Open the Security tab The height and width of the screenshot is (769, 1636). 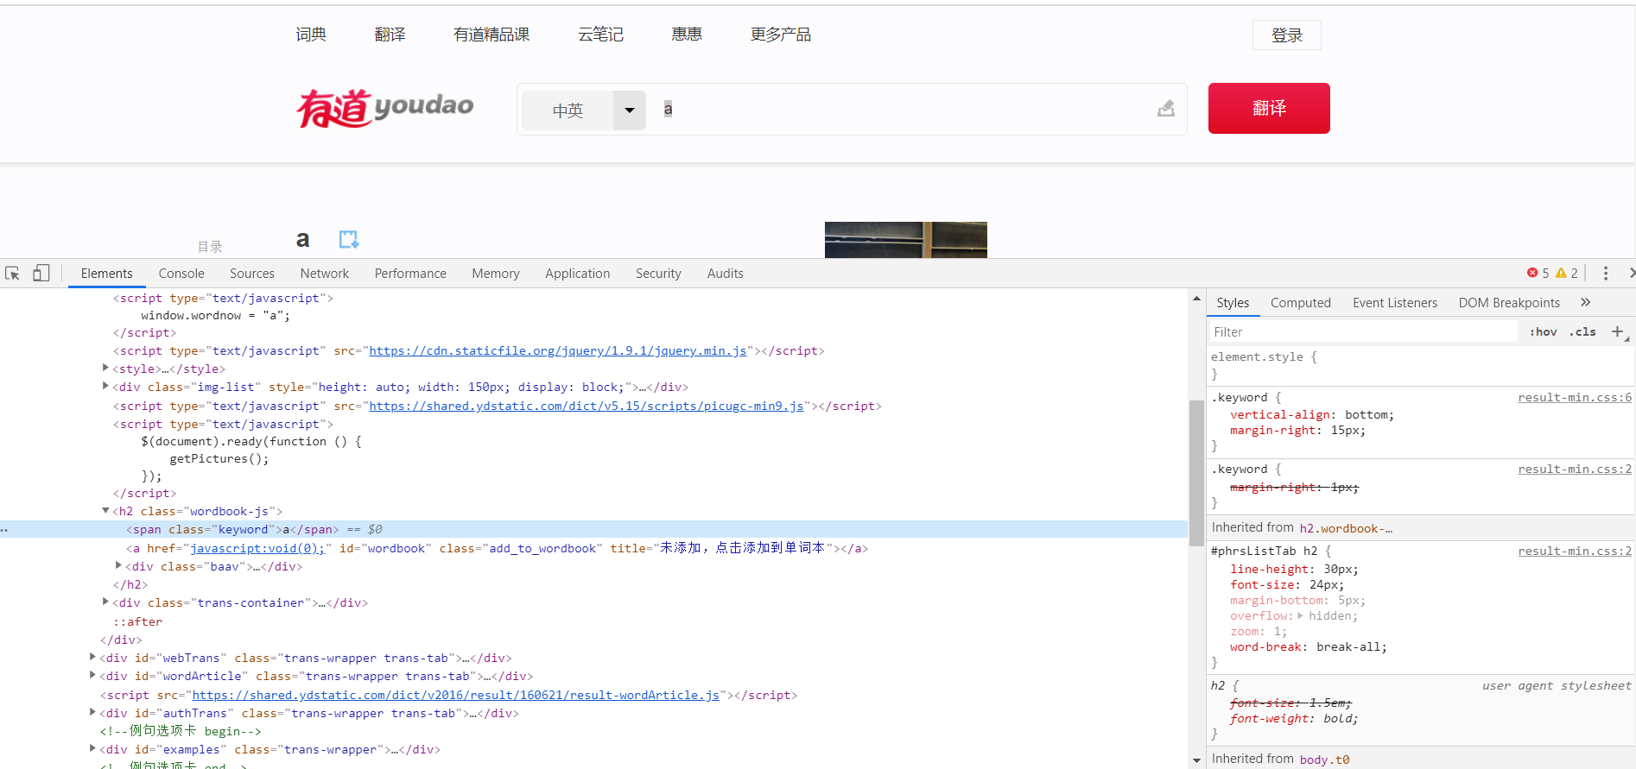click(x=658, y=274)
